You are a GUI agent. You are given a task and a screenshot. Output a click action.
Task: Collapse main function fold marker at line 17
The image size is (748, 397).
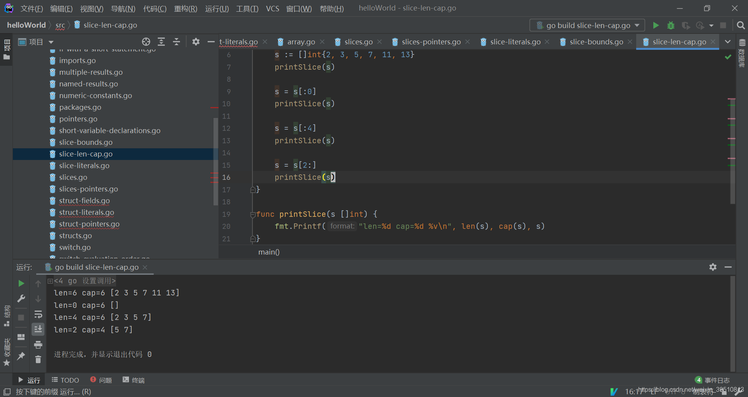click(253, 190)
